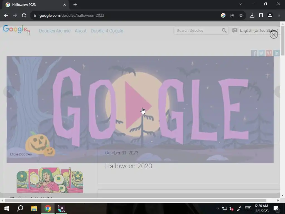The width and height of the screenshot is (285, 214).
Task: Share doodle on LinkedIn
Action: point(276,53)
